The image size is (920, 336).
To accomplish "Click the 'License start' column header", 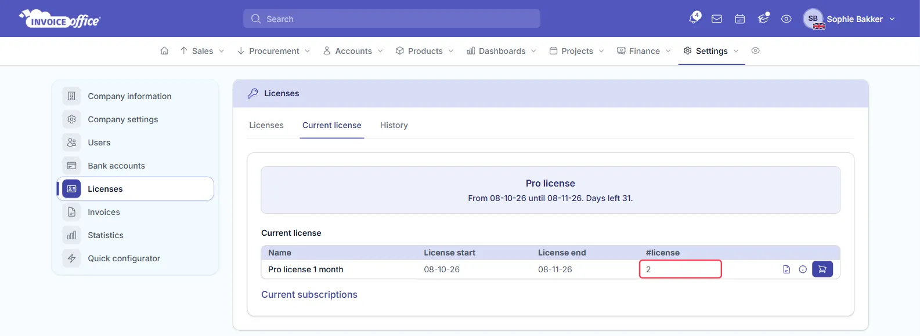I will click(x=450, y=253).
